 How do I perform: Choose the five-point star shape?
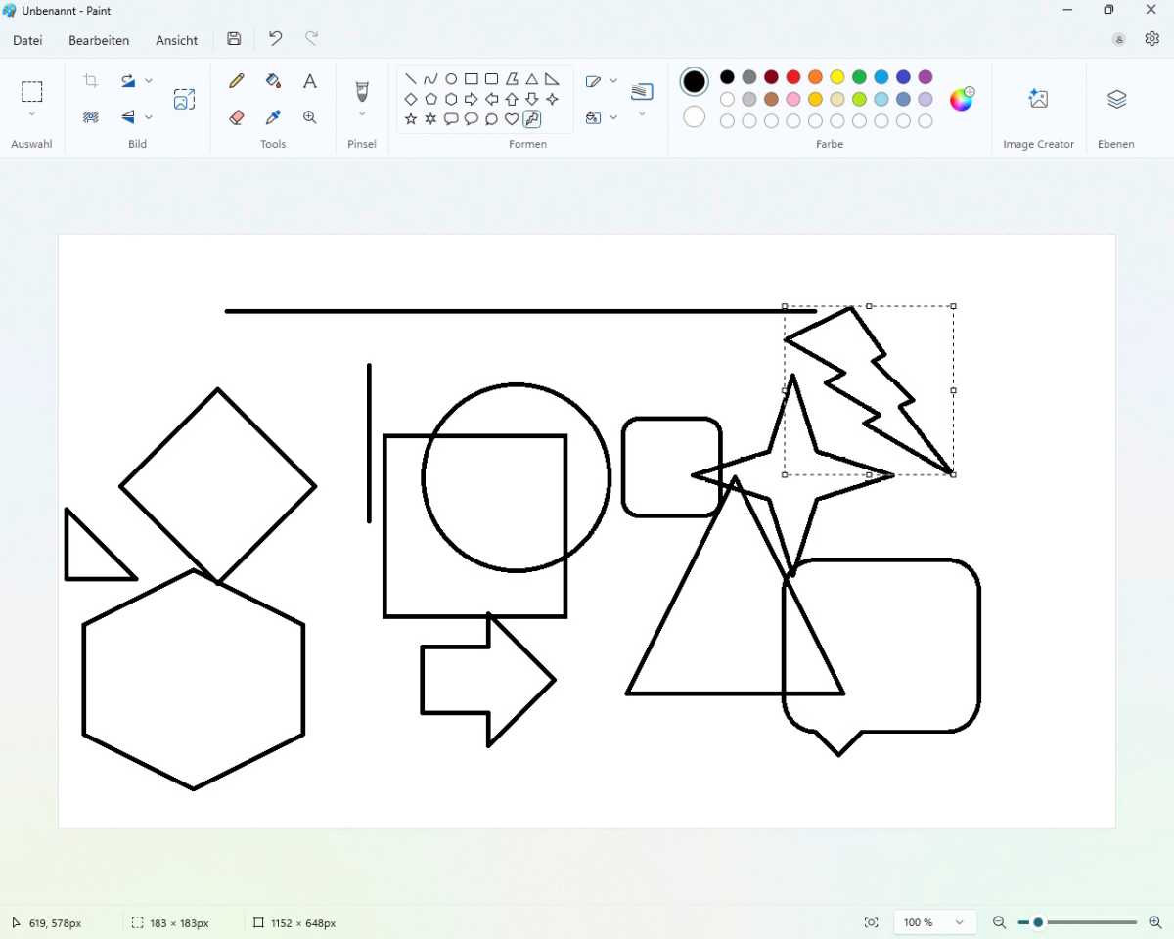[410, 119]
